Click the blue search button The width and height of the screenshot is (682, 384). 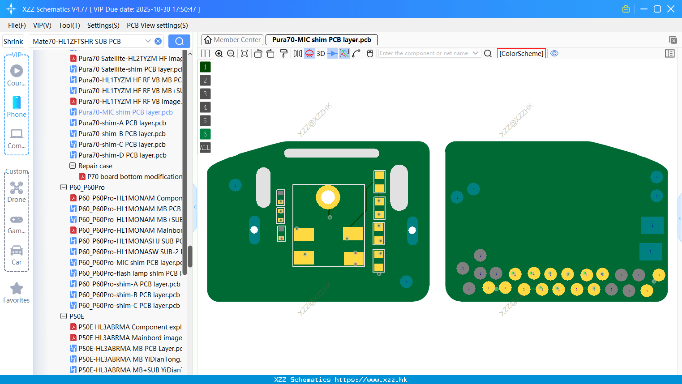coord(179,41)
